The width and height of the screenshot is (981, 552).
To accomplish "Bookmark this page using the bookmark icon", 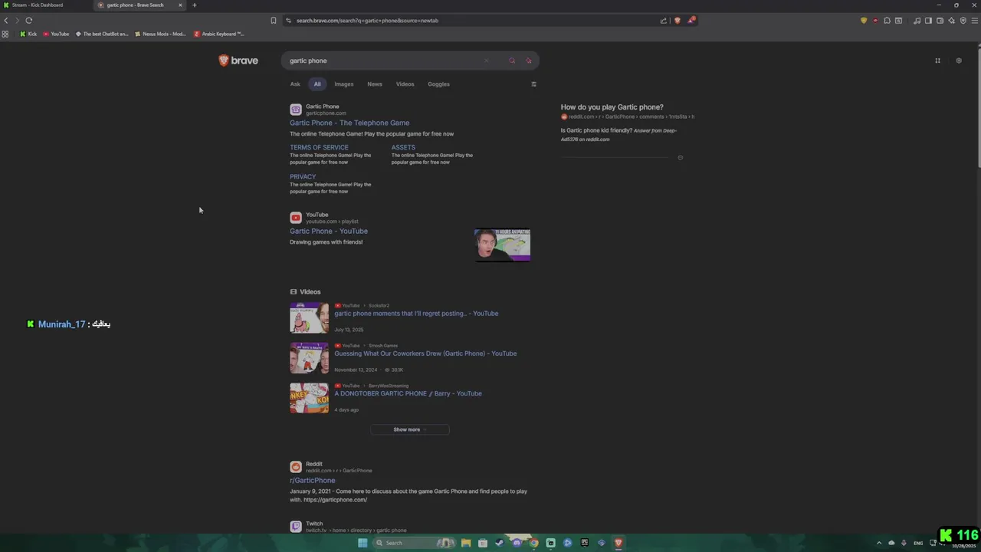I will tap(274, 21).
